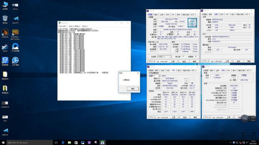Click OK in the calculation finished dialog

point(133,89)
